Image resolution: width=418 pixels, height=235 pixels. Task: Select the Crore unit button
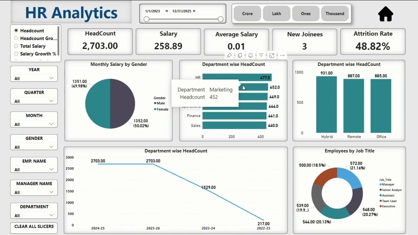(x=248, y=14)
